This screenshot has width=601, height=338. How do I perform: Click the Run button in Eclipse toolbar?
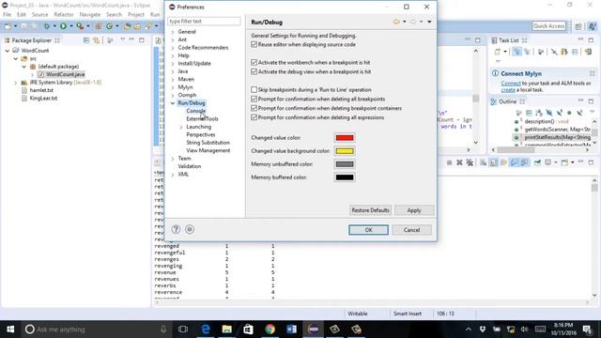(63, 26)
